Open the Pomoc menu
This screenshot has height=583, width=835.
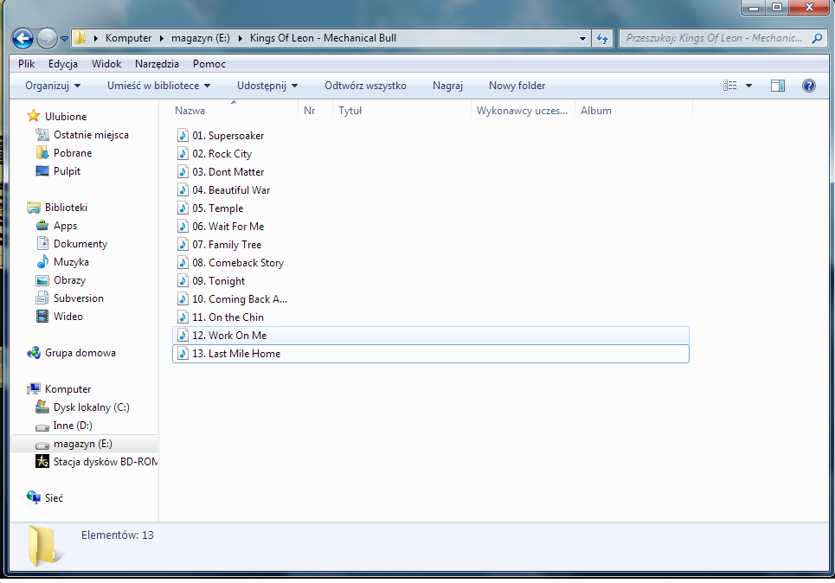209,64
